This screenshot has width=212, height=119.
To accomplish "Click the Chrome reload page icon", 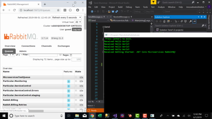I will tap(14, 10).
